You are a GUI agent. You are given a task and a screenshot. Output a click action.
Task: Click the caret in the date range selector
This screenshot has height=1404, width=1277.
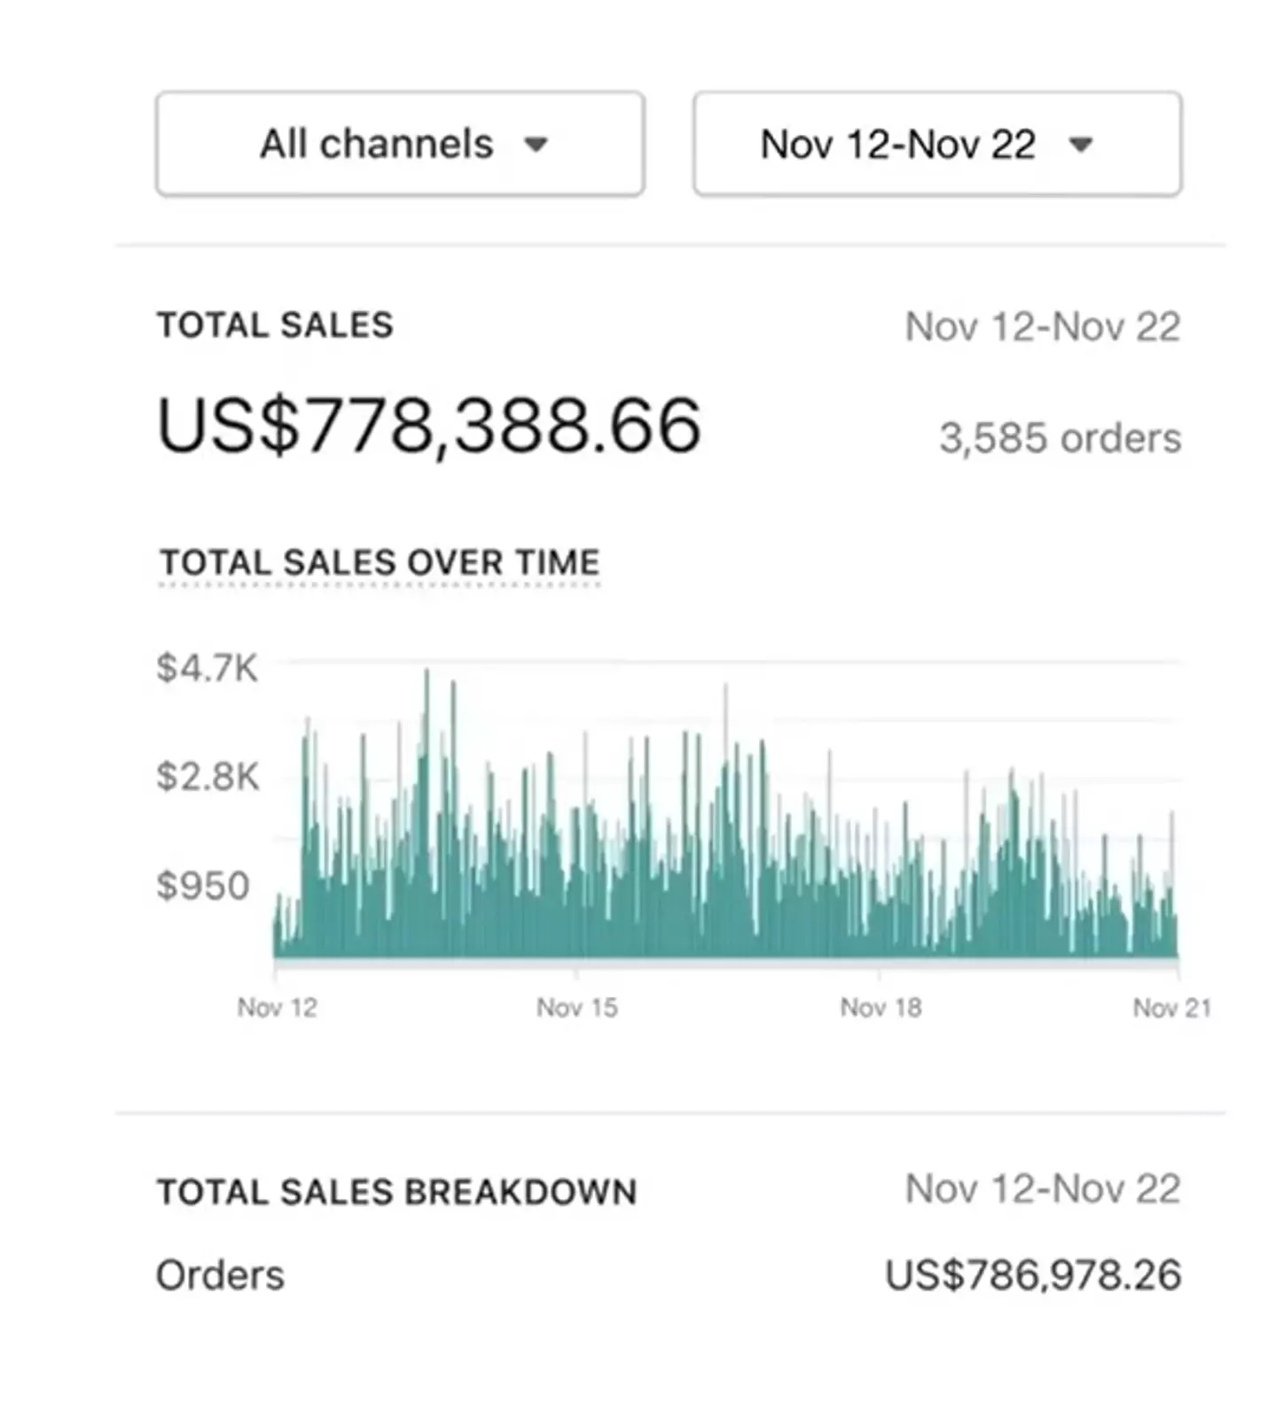click(1080, 145)
